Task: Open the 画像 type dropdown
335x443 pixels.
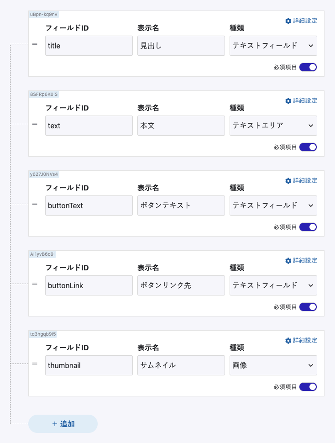Action: pyautogui.click(x=273, y=365)
